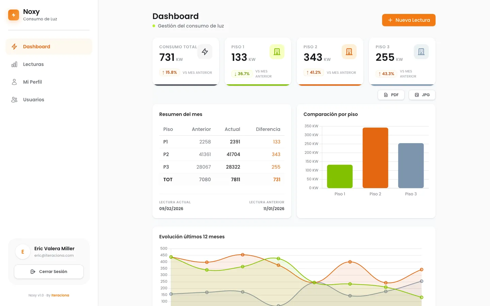Click the orange Piso 2 building icon
The image size is (490, 306).
349,52
